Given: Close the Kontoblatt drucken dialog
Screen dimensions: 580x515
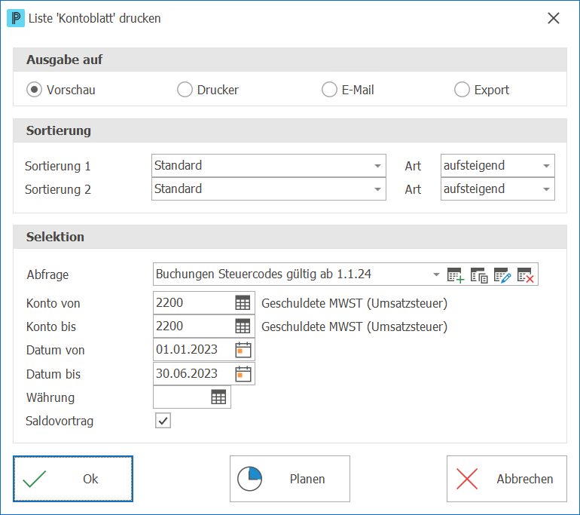Looking at the screenshot, I should click(x=554, y=18).
